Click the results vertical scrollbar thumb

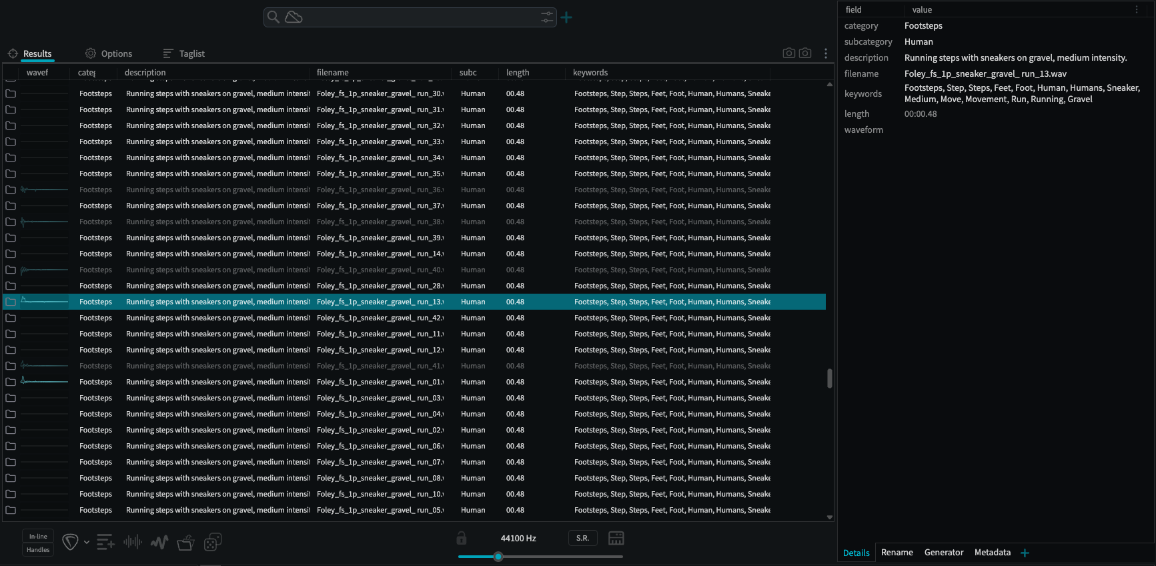pyautogui.click(x=830, y=378)
